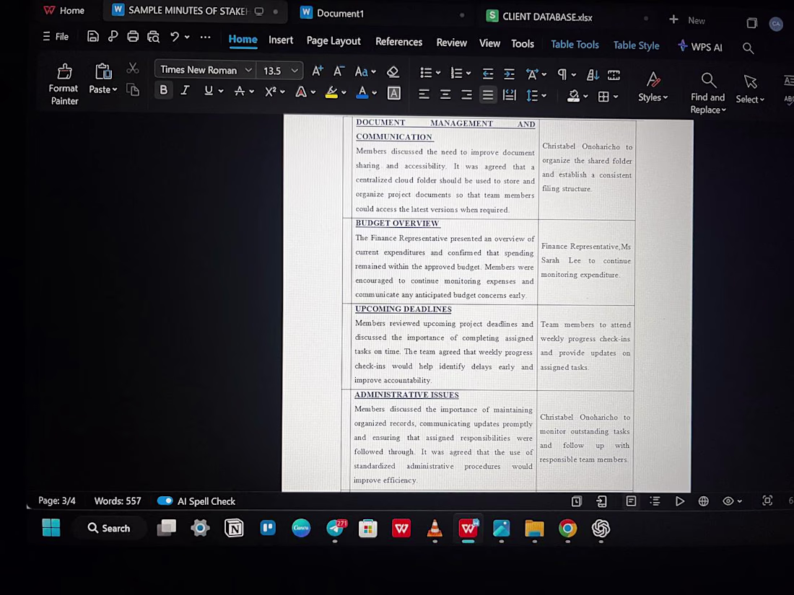Viewport: 794px width, 595px height.
Task: Activate the Format Painter tool
Action: [64, 84]
